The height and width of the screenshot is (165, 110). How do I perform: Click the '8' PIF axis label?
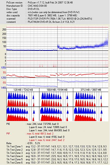(x=5, y=54)
